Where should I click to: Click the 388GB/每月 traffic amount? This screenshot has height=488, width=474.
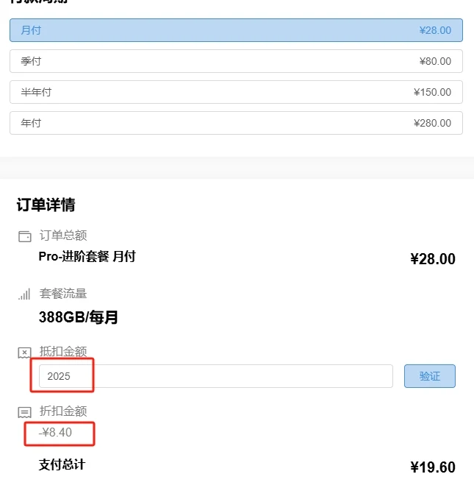coord(79,317)
